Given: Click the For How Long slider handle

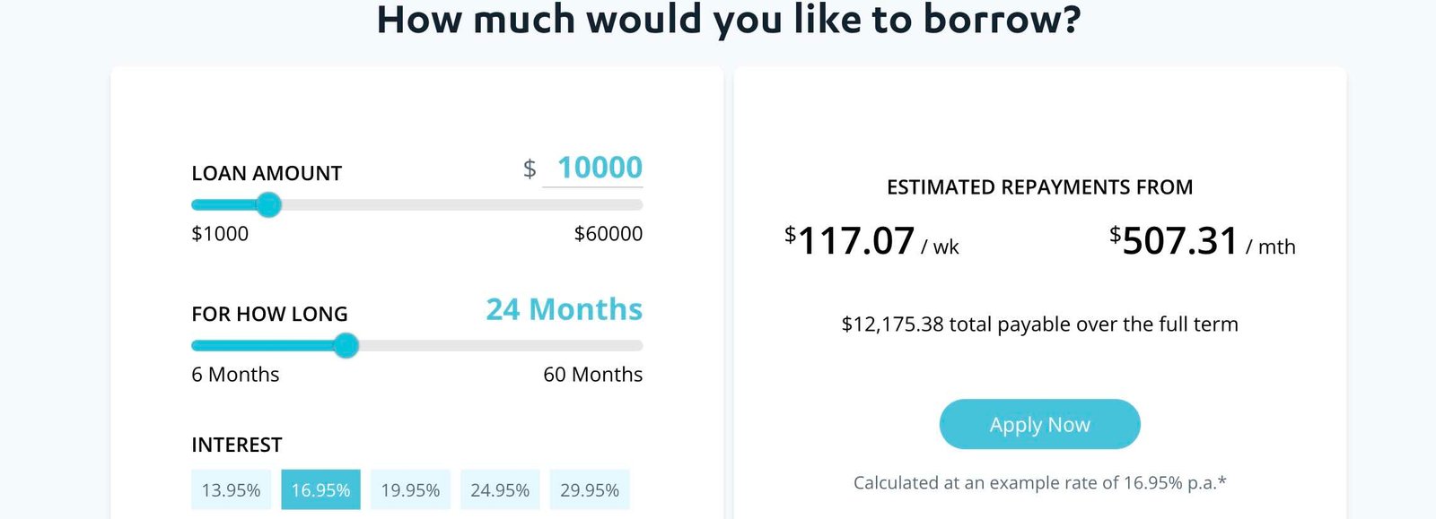Looking at the screenshot, I should 346,345.
